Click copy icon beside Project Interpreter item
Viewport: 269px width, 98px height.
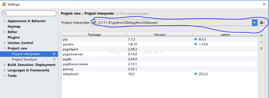click(54, 54)
